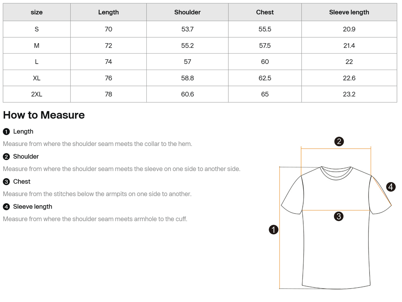
Task: Click the "How to Measure" heading
Action: (44, 115)
